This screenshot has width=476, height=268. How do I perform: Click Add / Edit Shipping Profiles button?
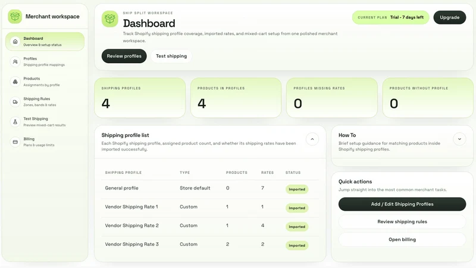tap(402, 204)
